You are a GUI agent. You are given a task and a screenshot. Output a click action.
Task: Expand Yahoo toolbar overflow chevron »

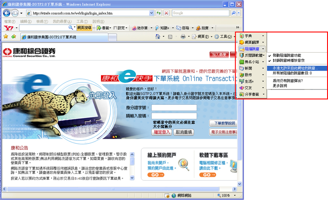tap(237, 27)
